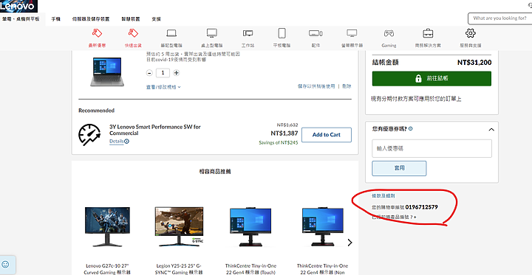532x275 pixels.
Task: Click Add to Cart for Smart Performance
Action: pyautogui.click(x=327, y=135)
